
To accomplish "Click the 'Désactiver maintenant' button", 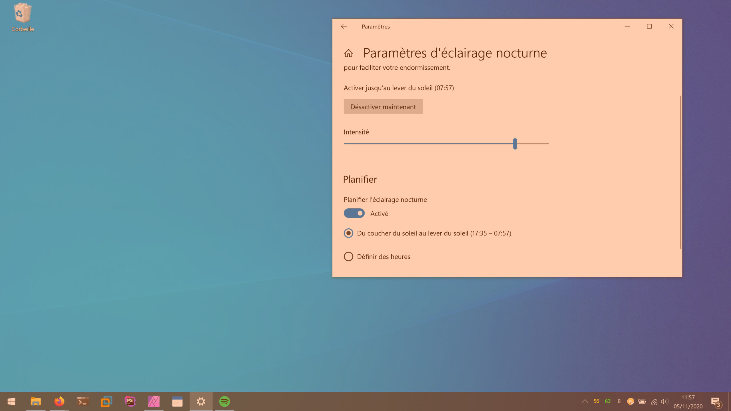I will 383,107.
